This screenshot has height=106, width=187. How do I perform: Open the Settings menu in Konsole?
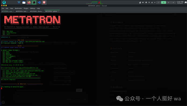33,9
